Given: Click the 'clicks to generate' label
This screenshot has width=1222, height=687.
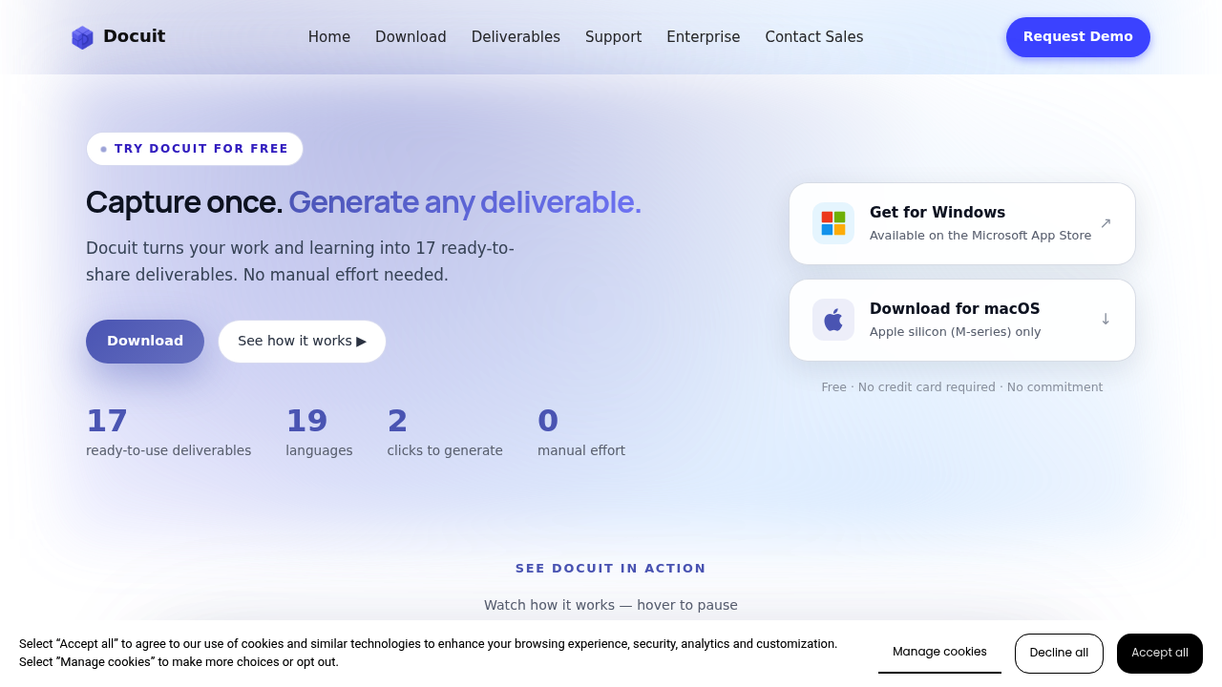Looking at the screenshot, I should pos(445,450).
